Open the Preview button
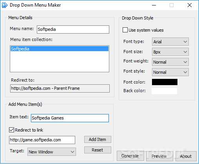 tap(159, 156)
